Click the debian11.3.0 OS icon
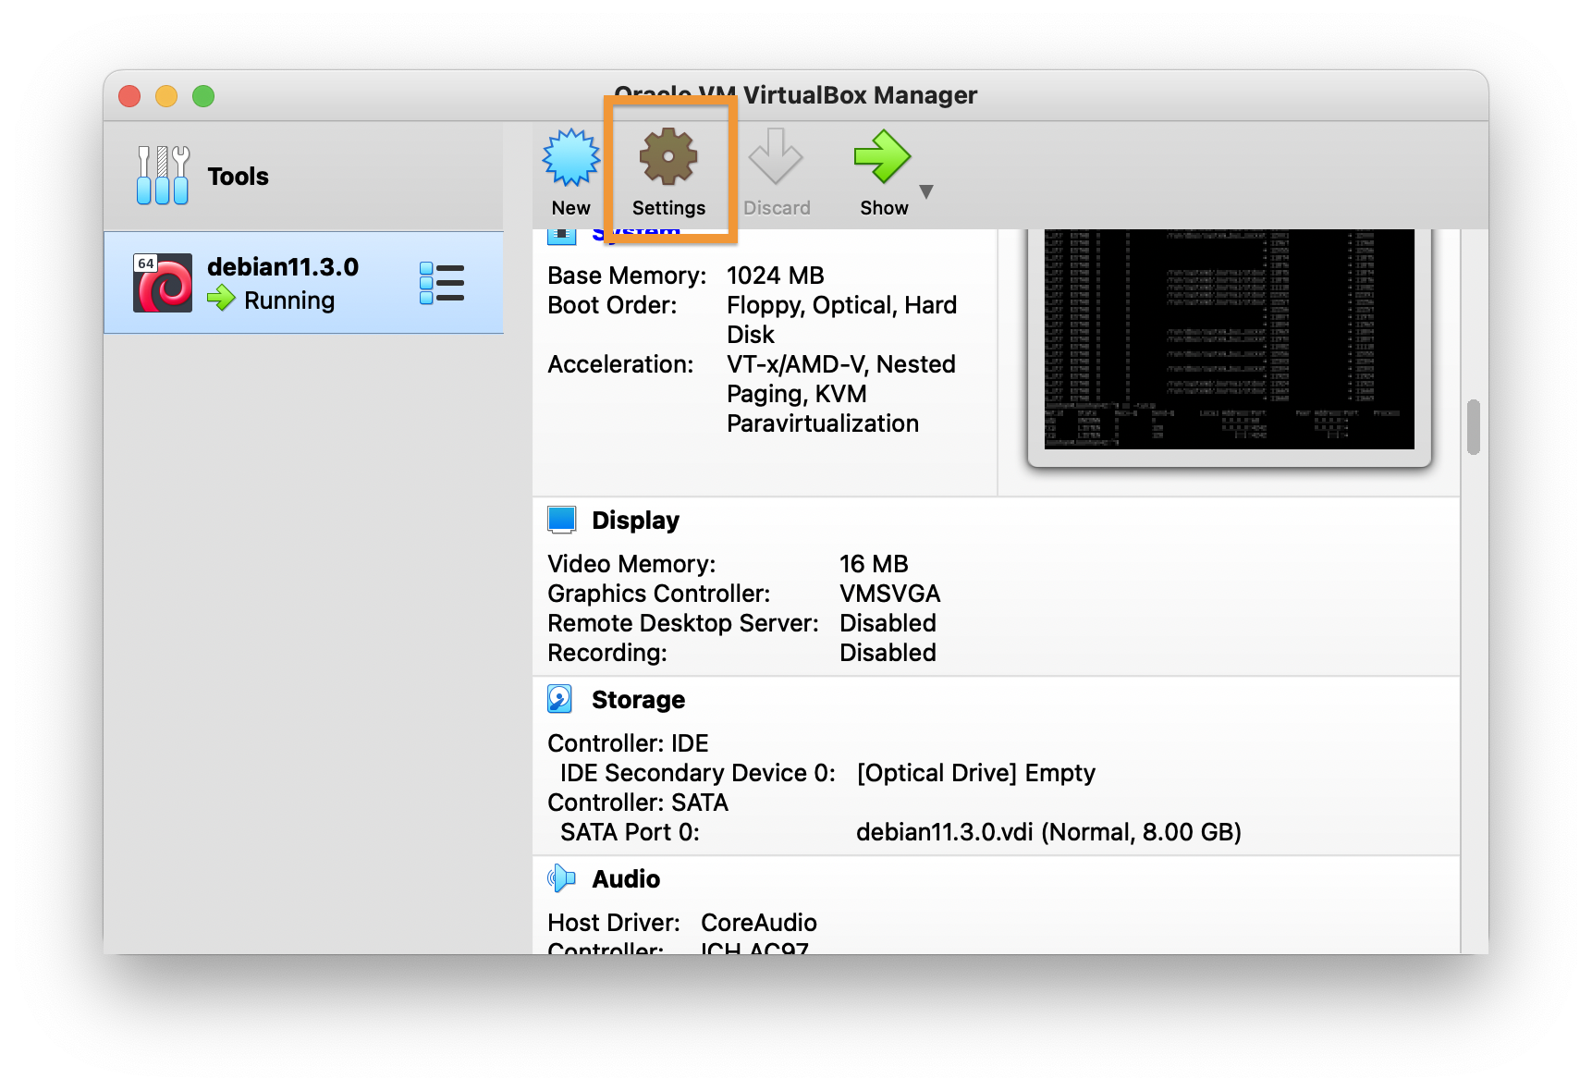The height and width of the screenshot is (1091, 1592). pyautogui.click(x=163, y=283)
